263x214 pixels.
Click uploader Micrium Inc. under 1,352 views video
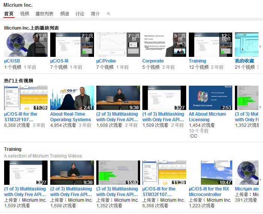tap(127, 200)
